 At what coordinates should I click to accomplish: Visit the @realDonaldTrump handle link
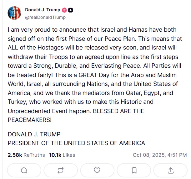(45, 17)
